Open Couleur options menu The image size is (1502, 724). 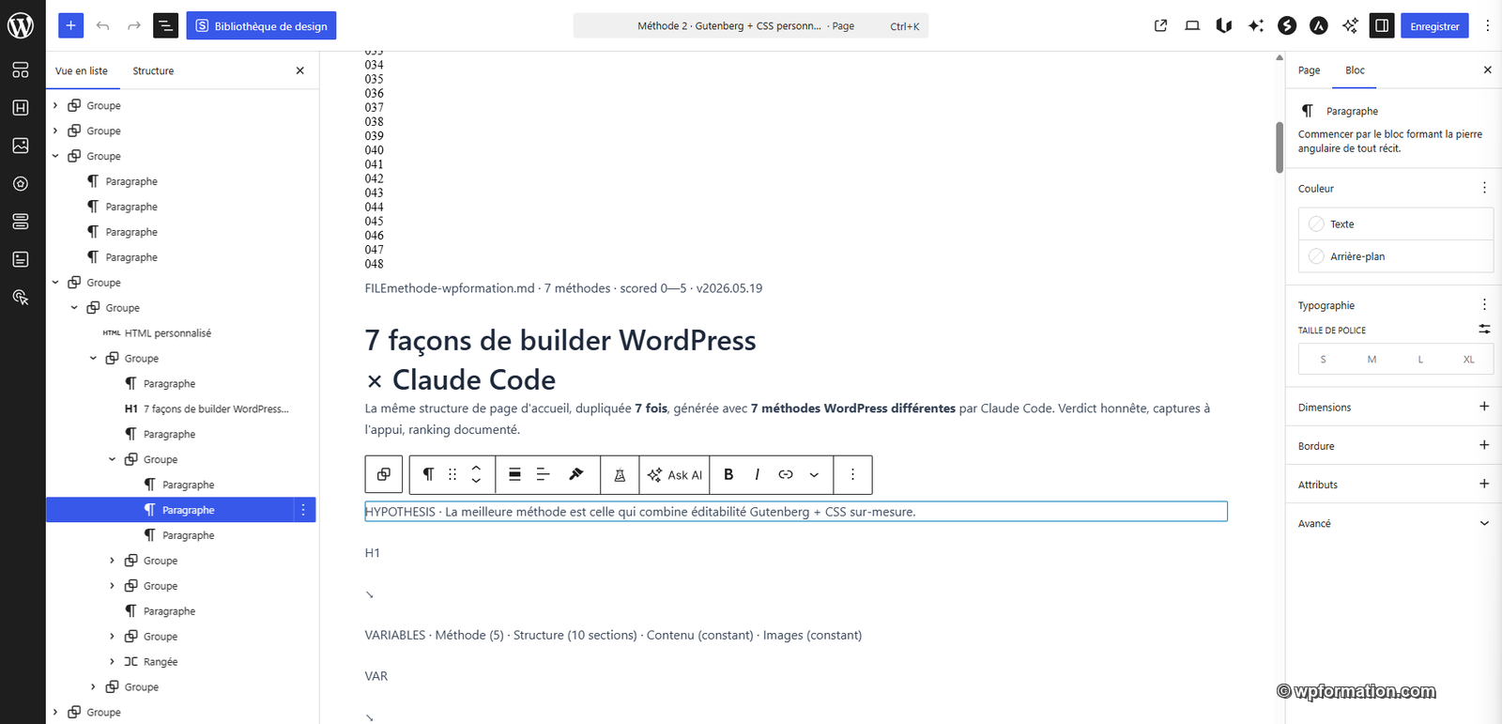(x=1484, y=188)
